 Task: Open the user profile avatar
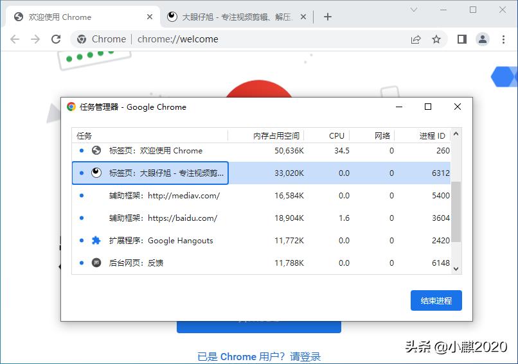pos(482,39)
